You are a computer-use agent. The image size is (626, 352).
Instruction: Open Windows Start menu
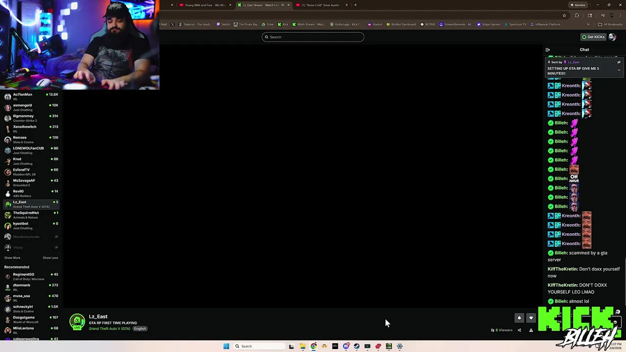[x=226, y=346]
